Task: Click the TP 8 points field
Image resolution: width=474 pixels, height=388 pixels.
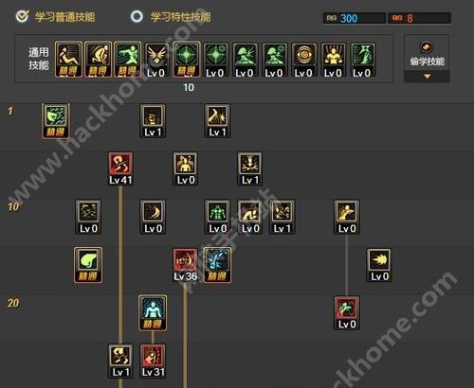Action: pyautogui.click(x=420, y=18)
